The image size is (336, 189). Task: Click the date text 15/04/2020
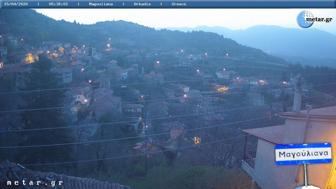tap(16, 4)
